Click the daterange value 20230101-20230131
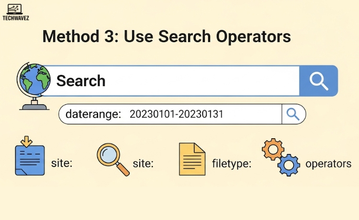The height and width of the screenshot is (220, 359). [x=176, y=114]
